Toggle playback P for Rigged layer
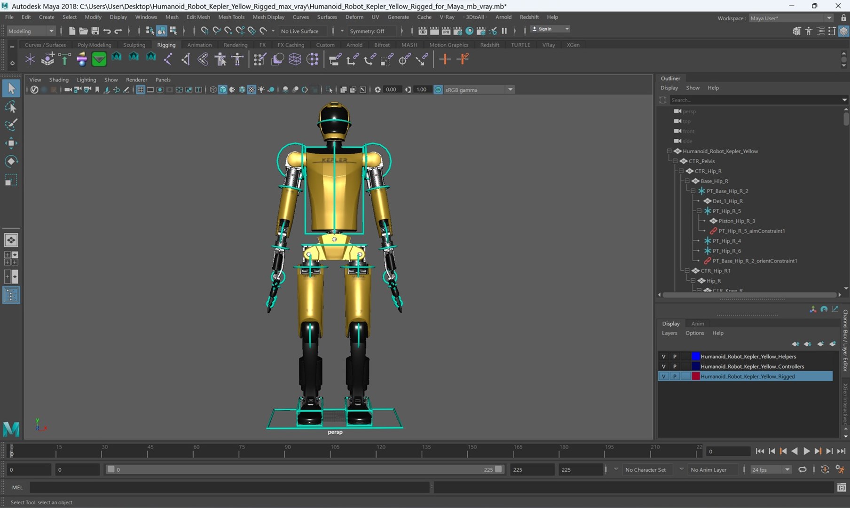 click(x=675, y=376)
